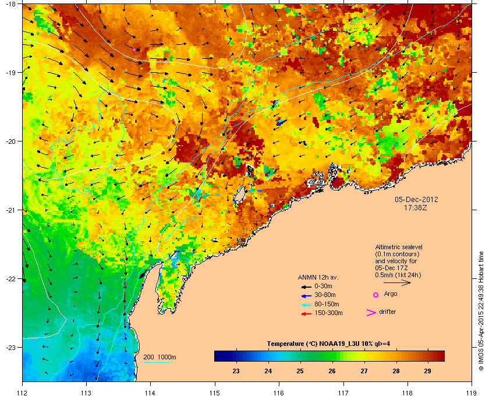This screenshot has height=396, width=489.
Task: Click the IMOS copyright timestamp text
Action: tap(481, 311)
